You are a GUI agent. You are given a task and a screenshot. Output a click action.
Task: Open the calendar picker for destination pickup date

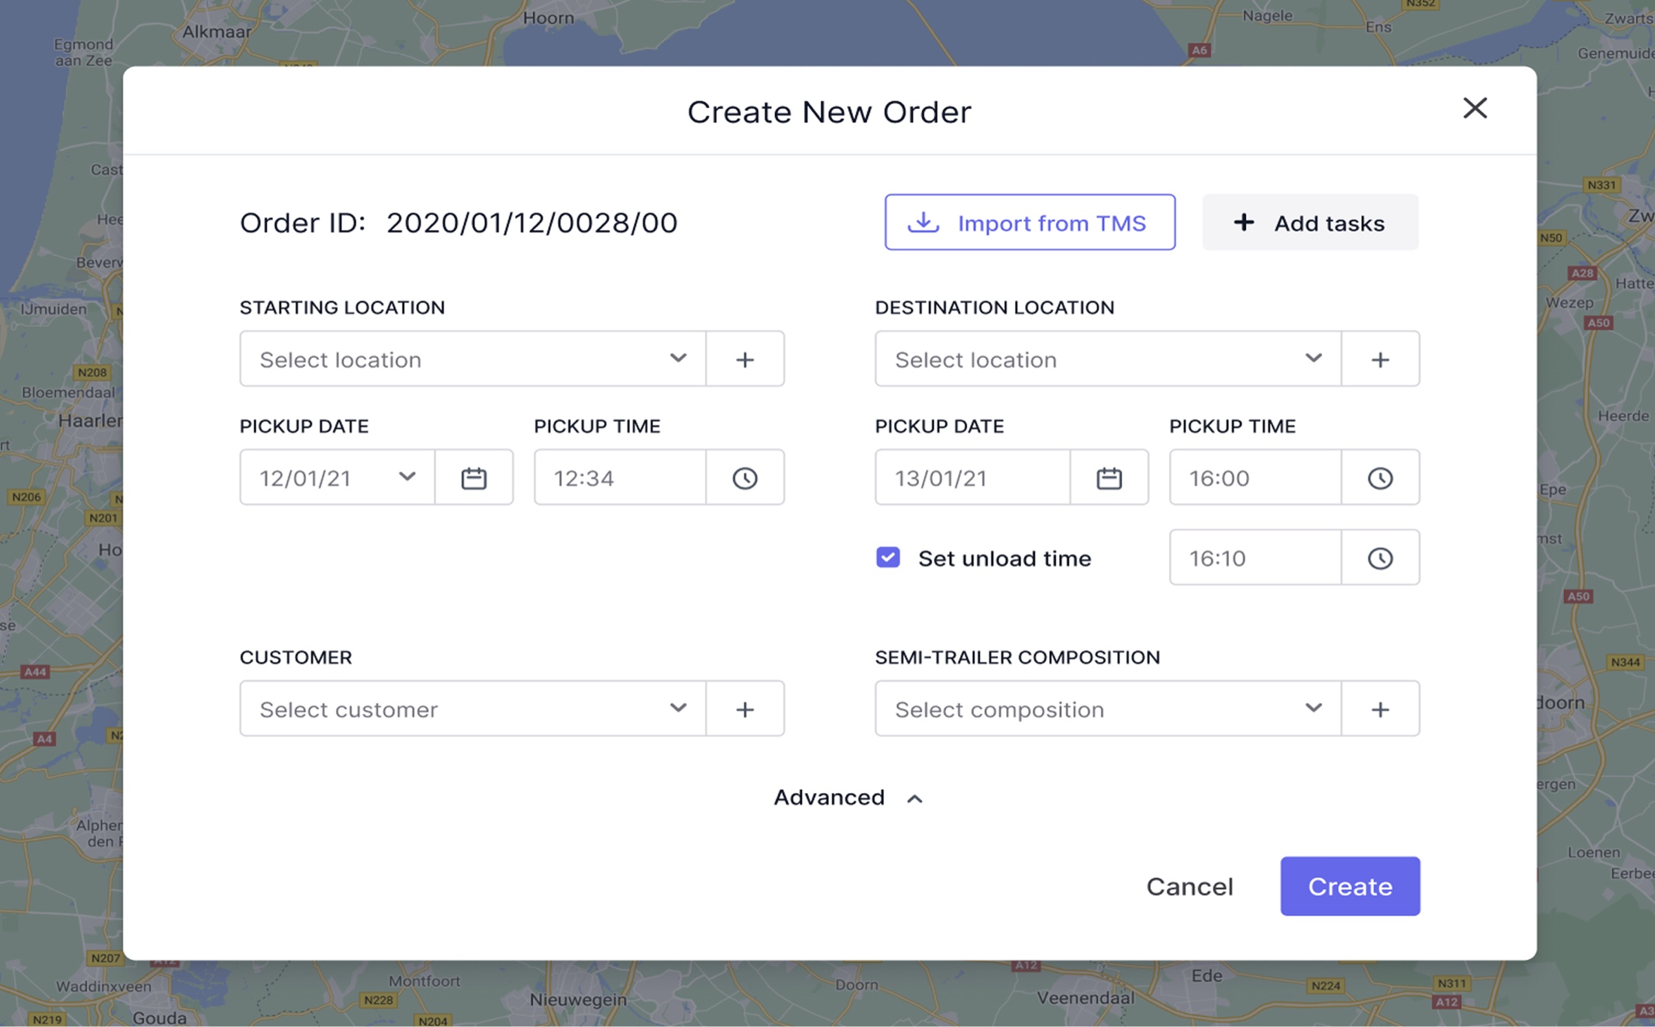[x=1110, y=477]
